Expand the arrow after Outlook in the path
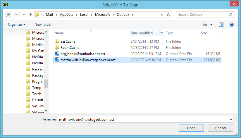The width and height of the screenshot is (241, 138). (133, 15)
